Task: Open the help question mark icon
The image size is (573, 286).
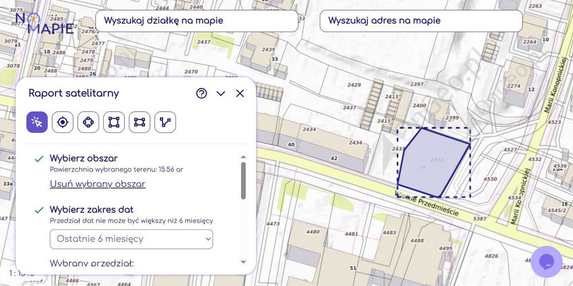Action: 201,93
